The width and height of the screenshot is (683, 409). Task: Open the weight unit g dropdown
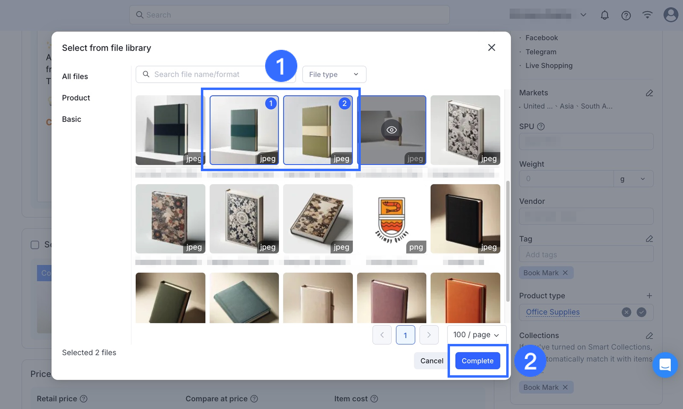point(633,179)
